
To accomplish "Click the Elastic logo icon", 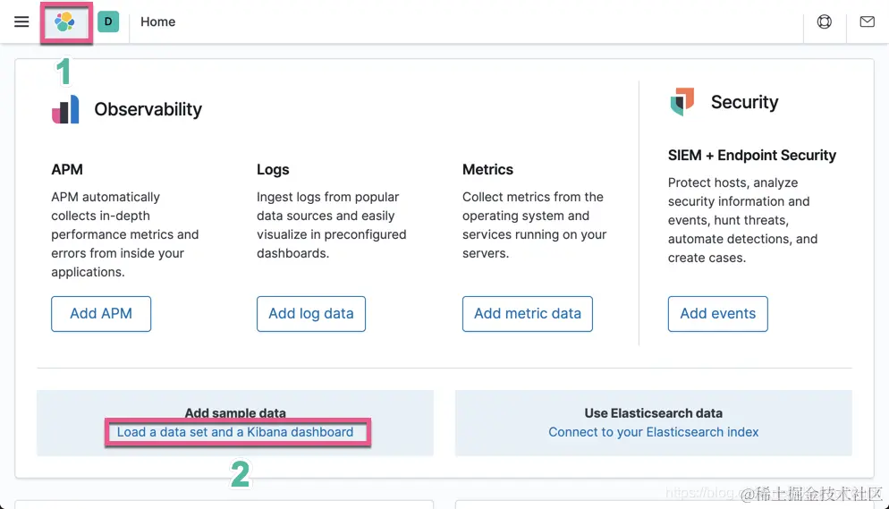I will point(64,21).
